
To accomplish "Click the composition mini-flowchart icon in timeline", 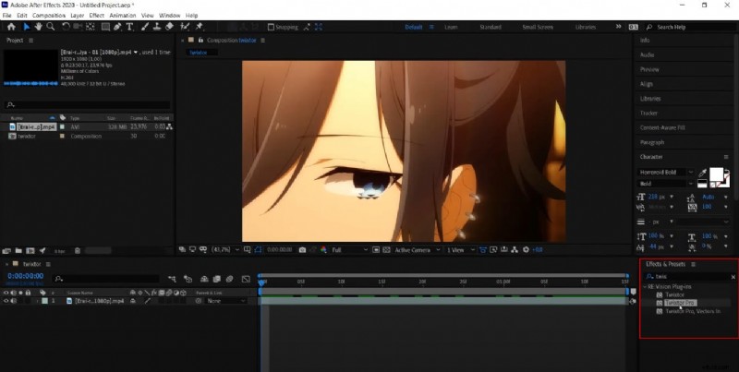I will pyautogui.click(x=172, y=280).
